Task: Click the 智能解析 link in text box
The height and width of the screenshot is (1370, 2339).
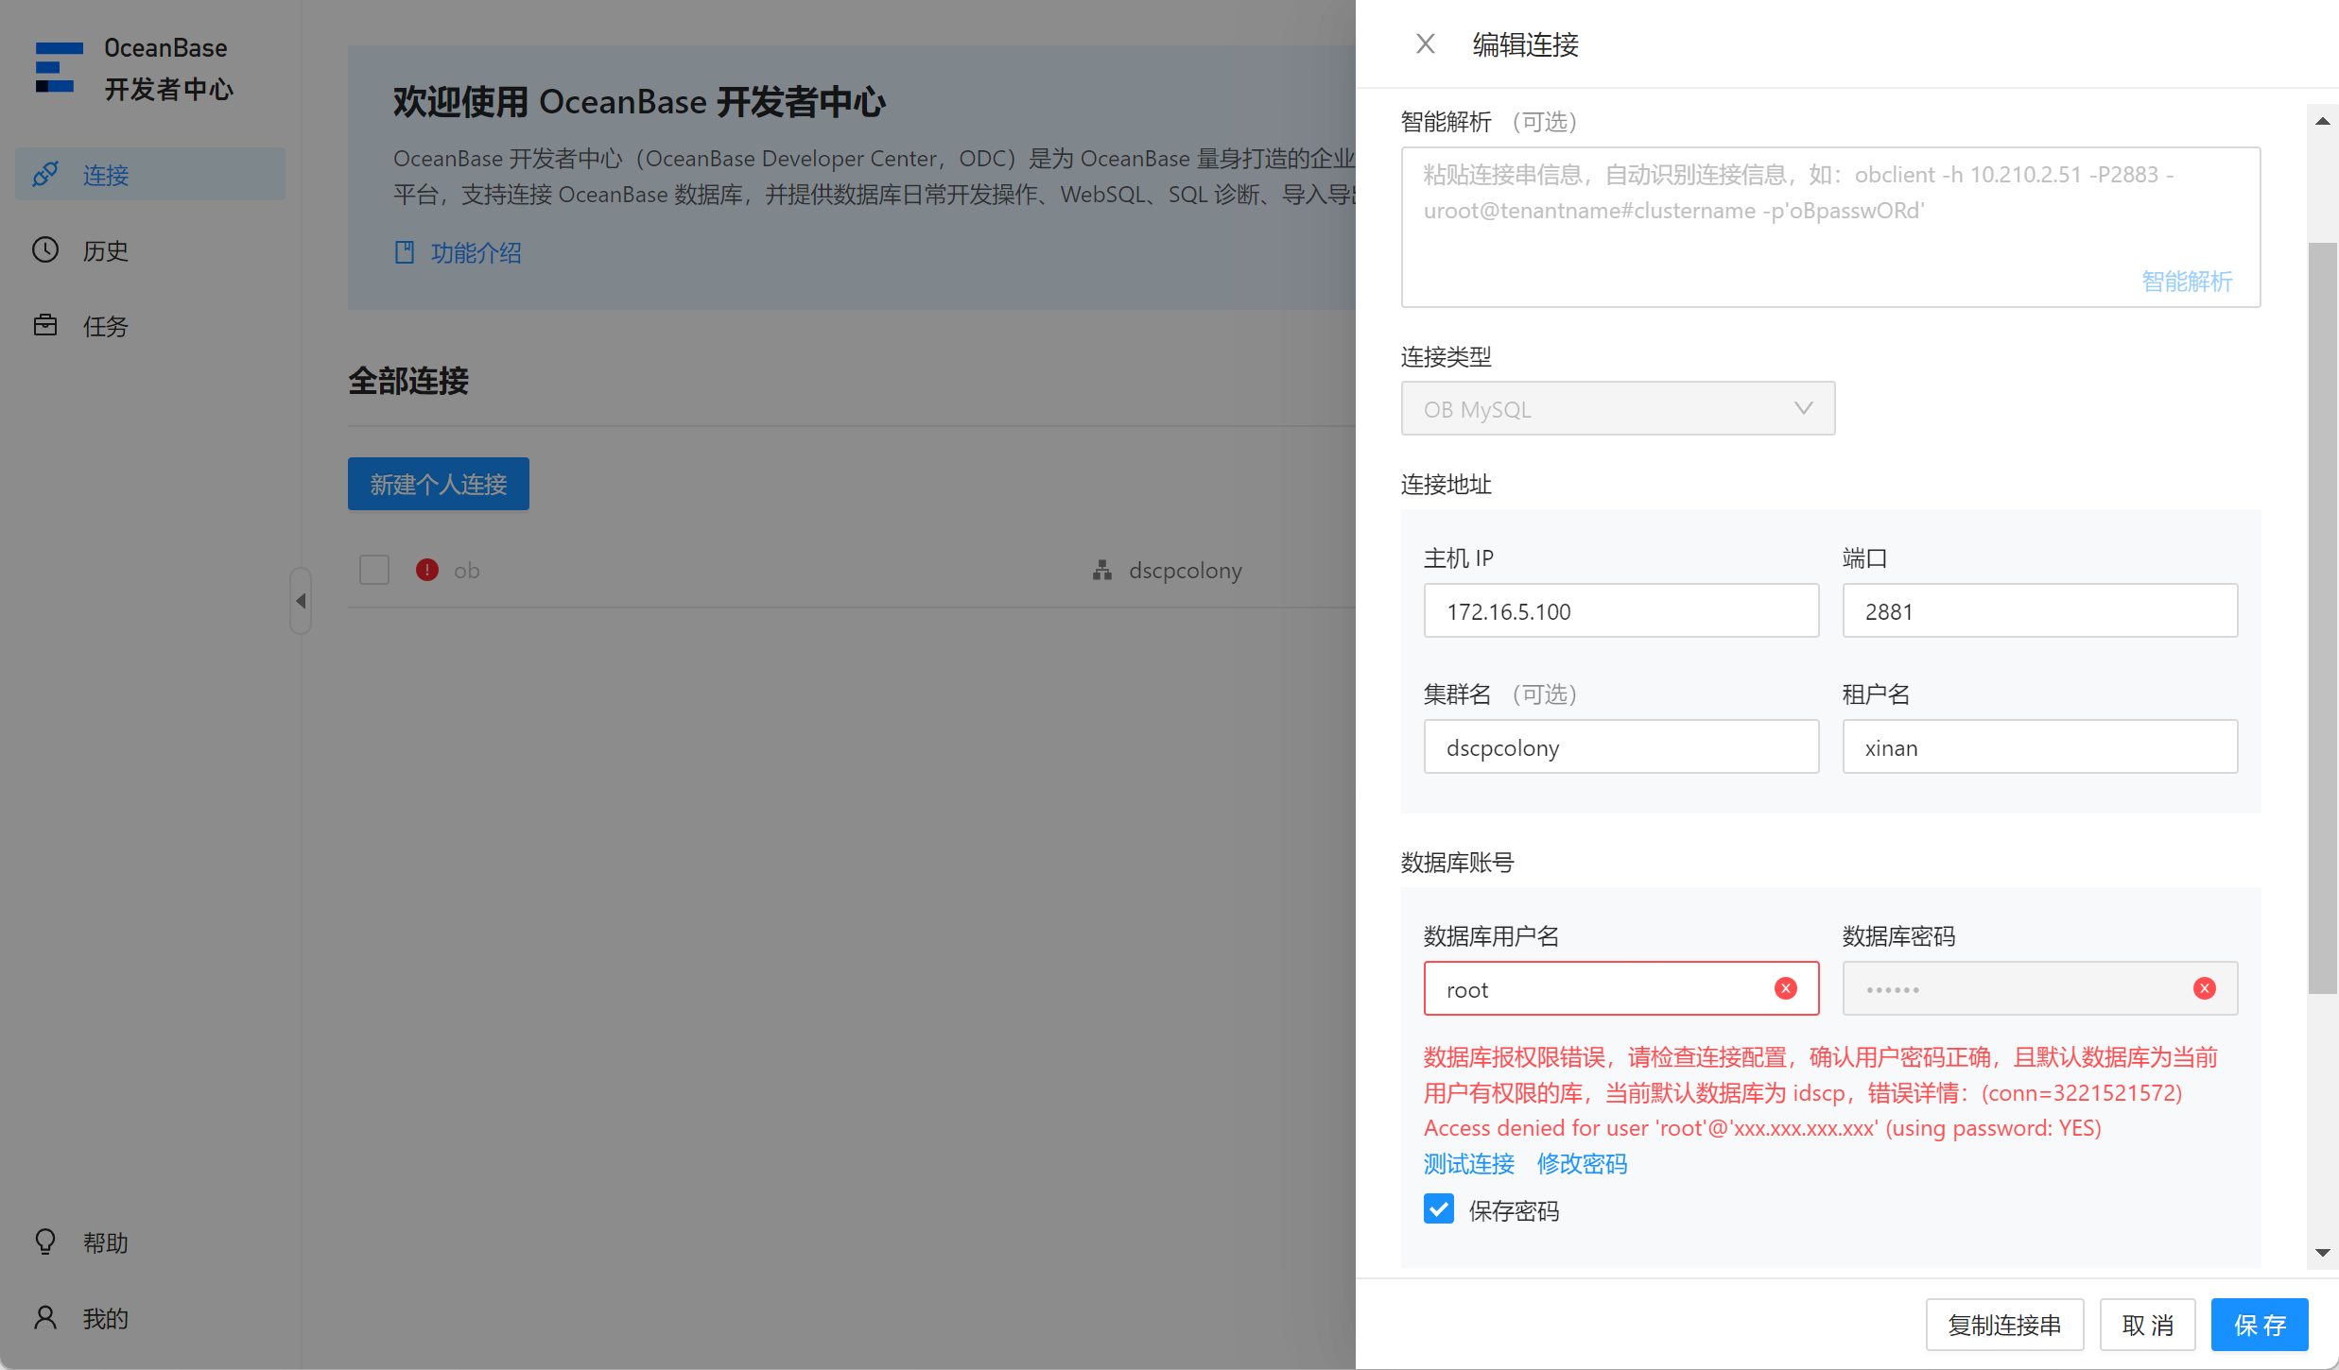Action: click(x=2187, y=281)
